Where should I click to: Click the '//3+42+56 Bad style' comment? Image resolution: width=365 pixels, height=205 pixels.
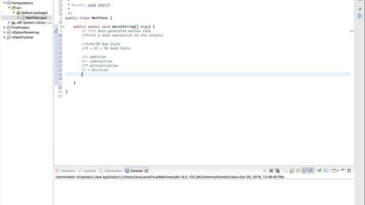[101, 44]
